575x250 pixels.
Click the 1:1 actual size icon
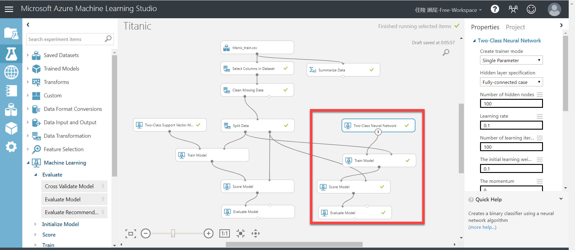[225, 234]
